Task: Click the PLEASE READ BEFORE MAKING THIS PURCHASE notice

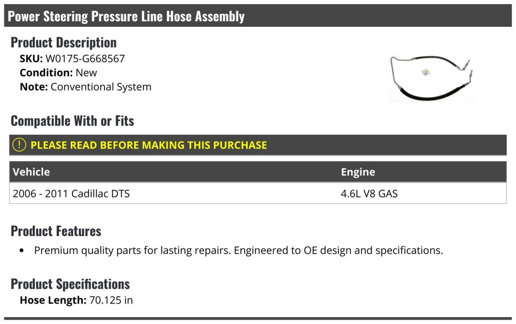Action: (x=149, y=145)
